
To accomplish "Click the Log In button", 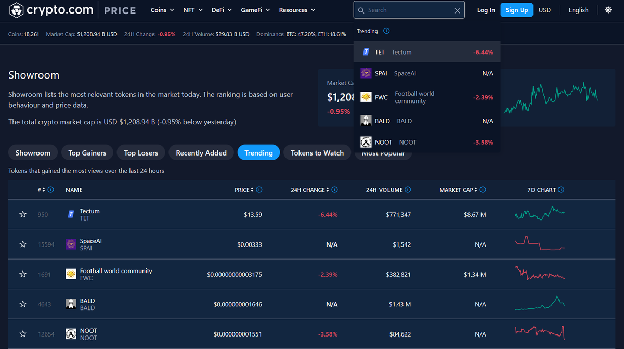I will [486, 10].
